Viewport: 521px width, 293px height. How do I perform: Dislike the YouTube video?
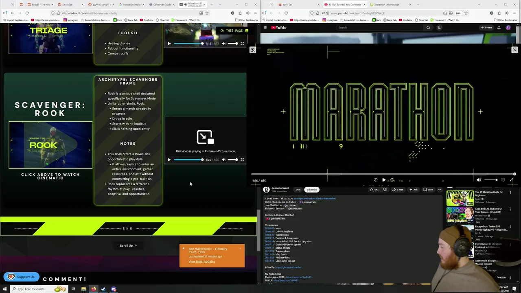tap(385, 190)
